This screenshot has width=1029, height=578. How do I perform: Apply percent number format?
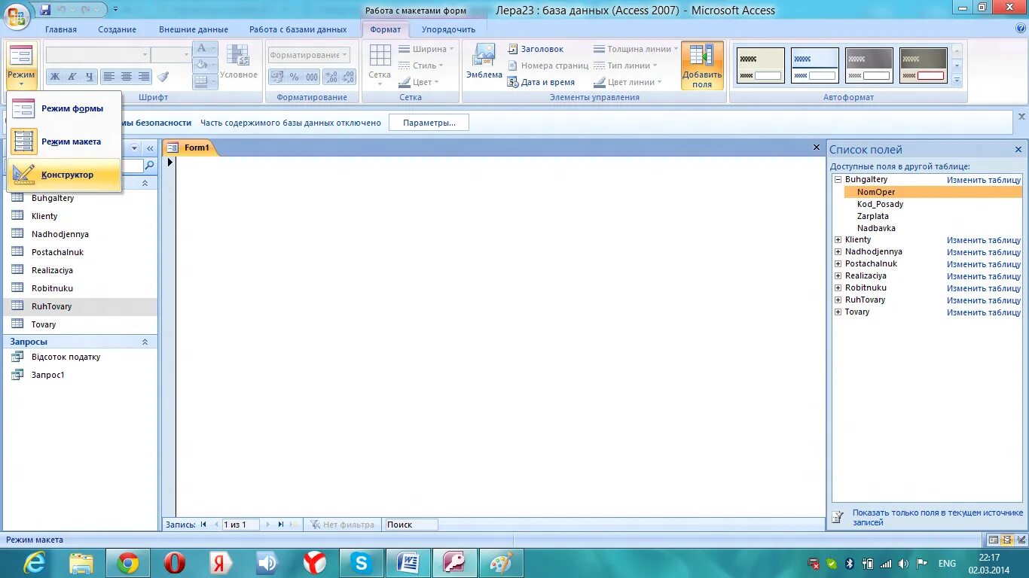(294, 77)
